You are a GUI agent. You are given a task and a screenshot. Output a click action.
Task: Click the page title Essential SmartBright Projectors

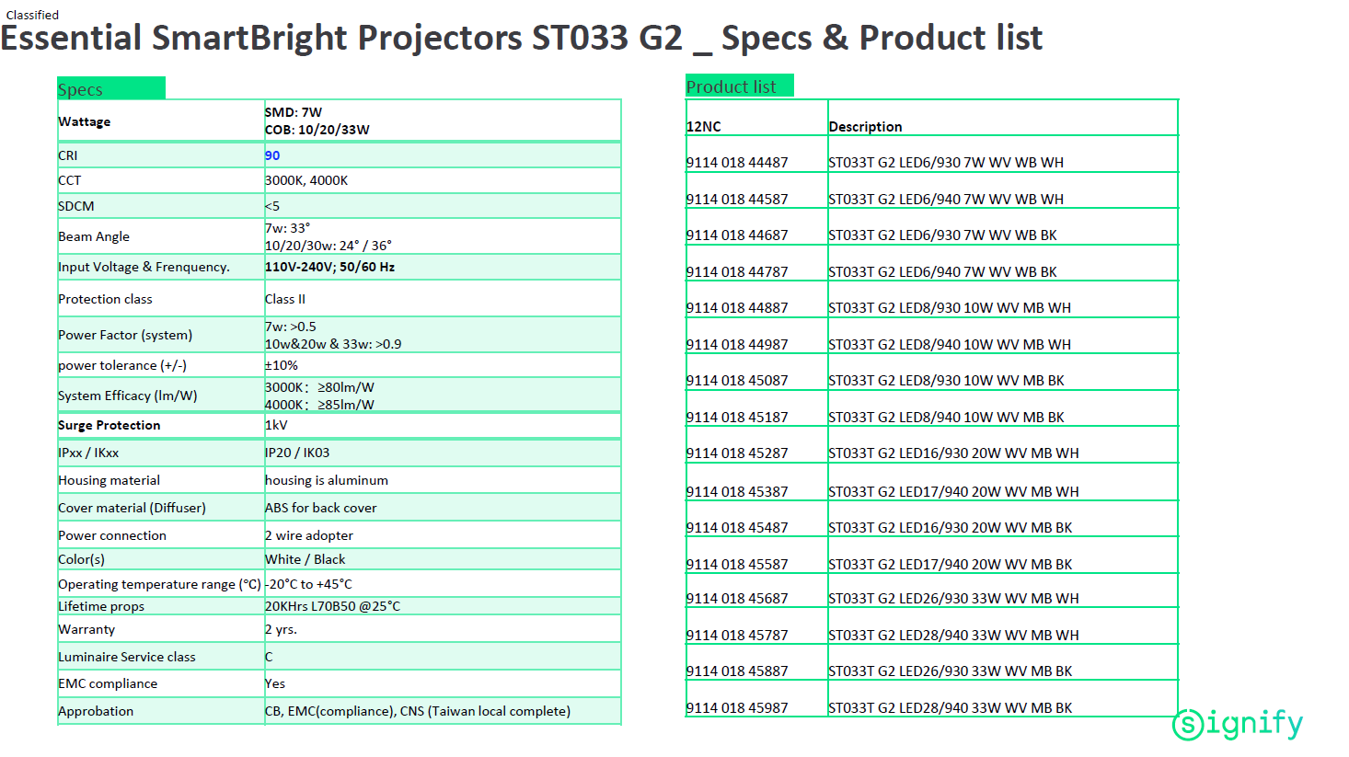(261, 38)
